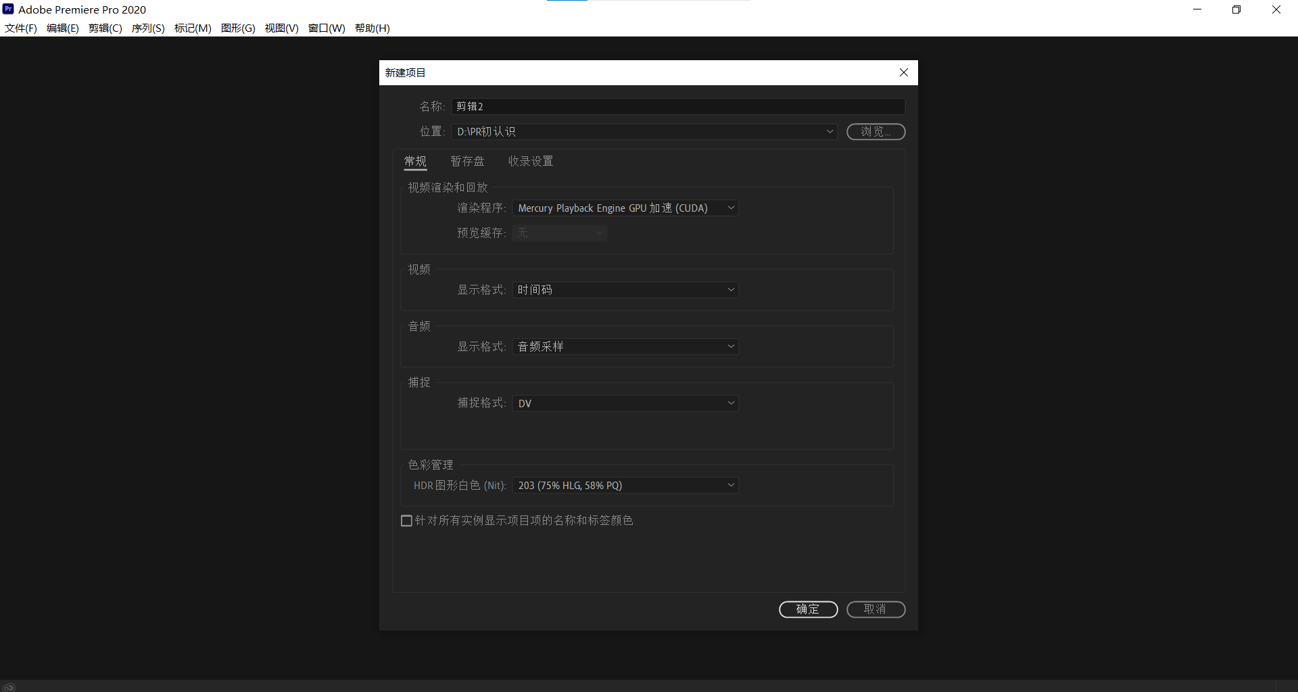Close the 新建项目 dialog with X icon
This screenshot has width=1298, height=692.
point(903,72)
